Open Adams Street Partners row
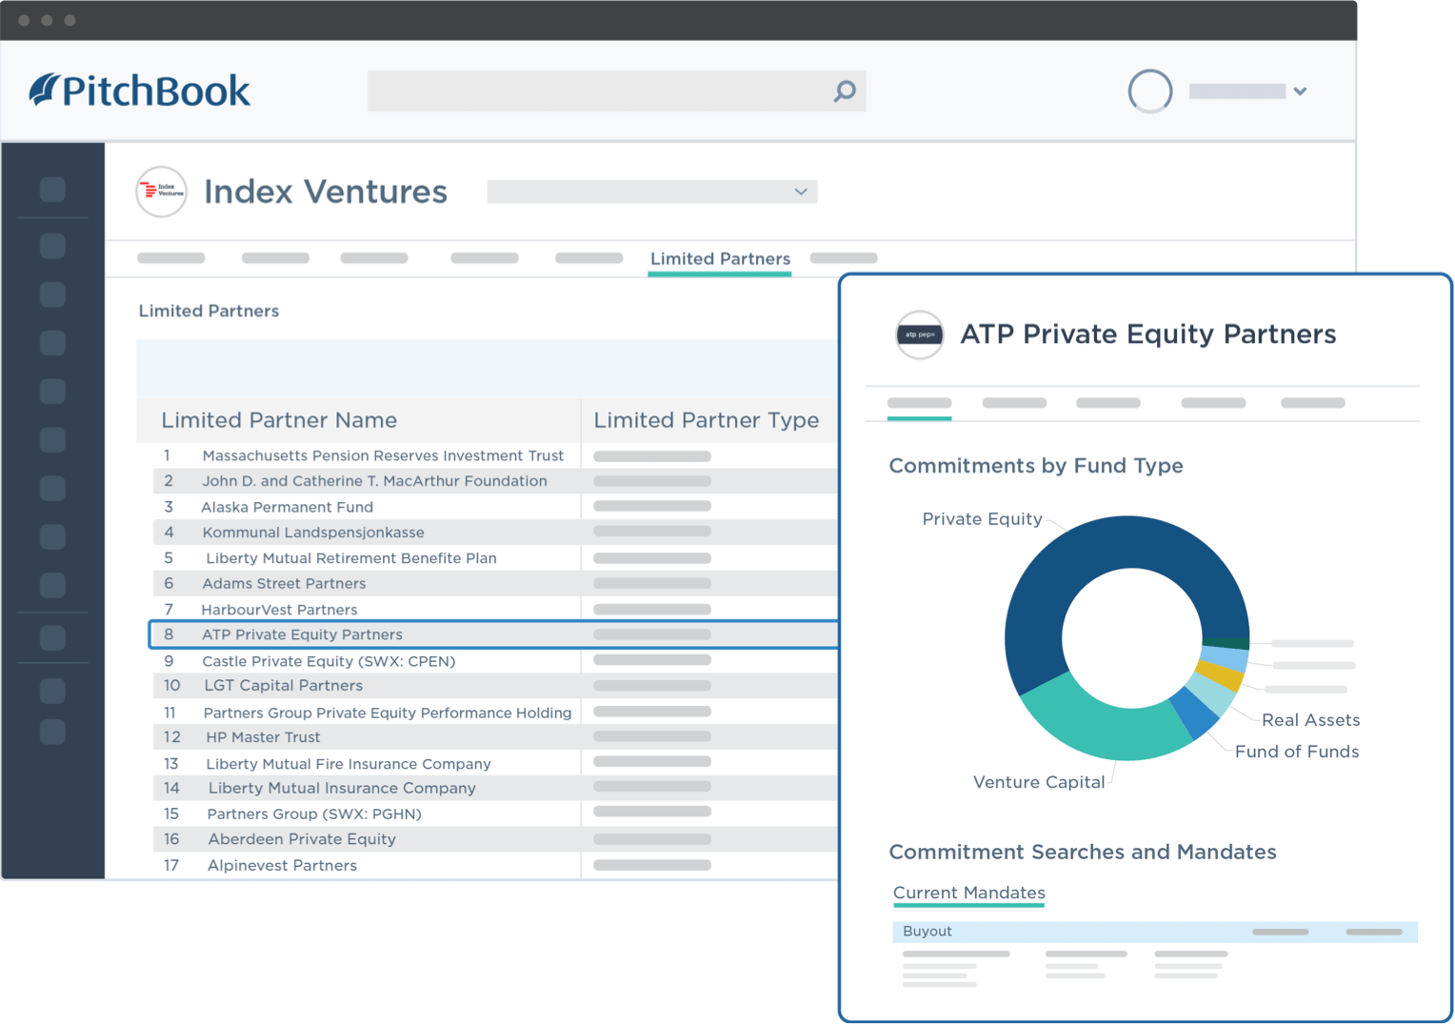This screenshot has width=1455, height=1025. pos(495,583)
